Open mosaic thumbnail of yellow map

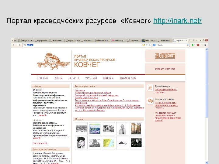pos(109,143)
